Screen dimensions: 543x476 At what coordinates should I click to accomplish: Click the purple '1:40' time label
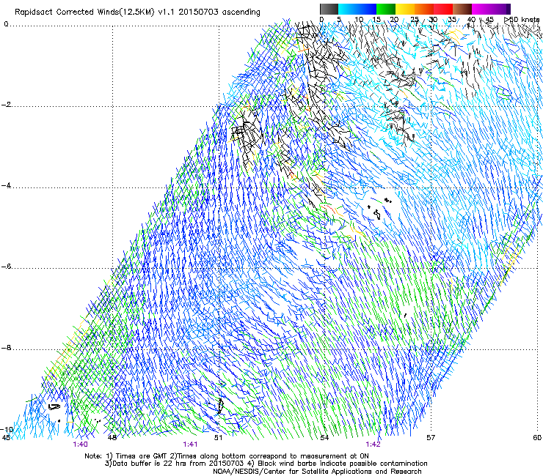point(80,445)
